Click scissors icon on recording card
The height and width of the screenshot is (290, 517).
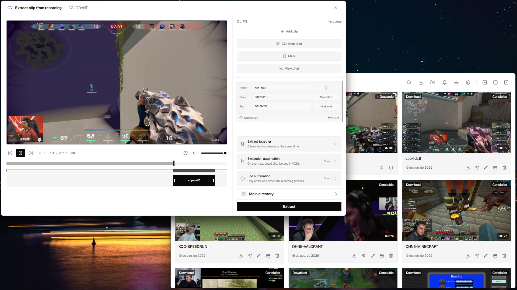coord(382,168)
